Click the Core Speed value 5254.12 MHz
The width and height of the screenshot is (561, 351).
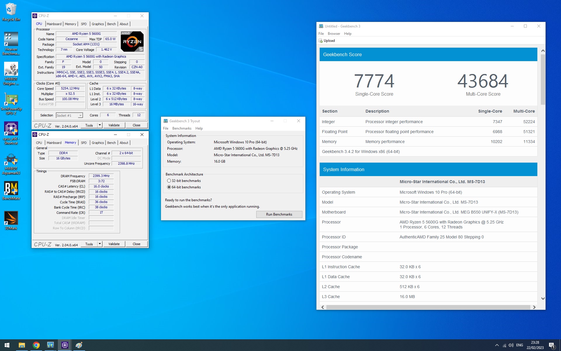[x=70, y=88]
